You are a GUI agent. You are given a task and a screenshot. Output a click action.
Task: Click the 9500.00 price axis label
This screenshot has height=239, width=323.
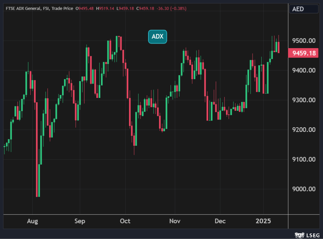(x=304, y=41)
